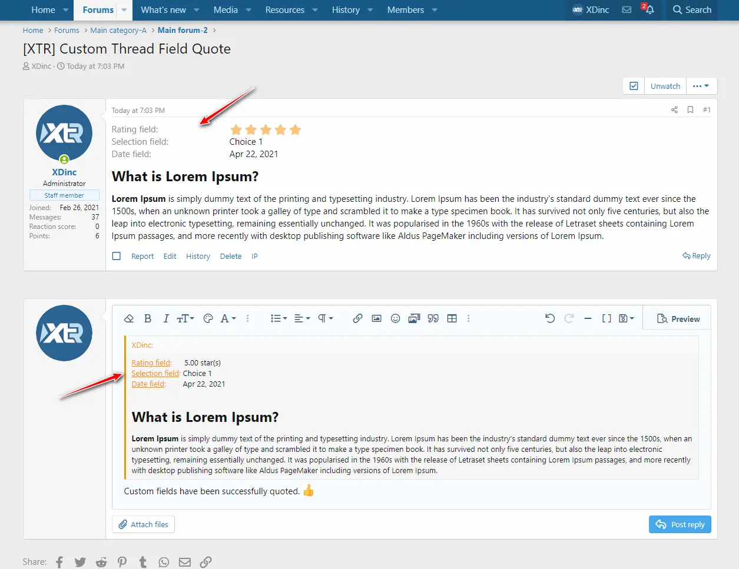Image resolution: width=739 pixels, height=569 pixels.
Task: Click the XTR avatar on first post
Action: click(64, 133)
